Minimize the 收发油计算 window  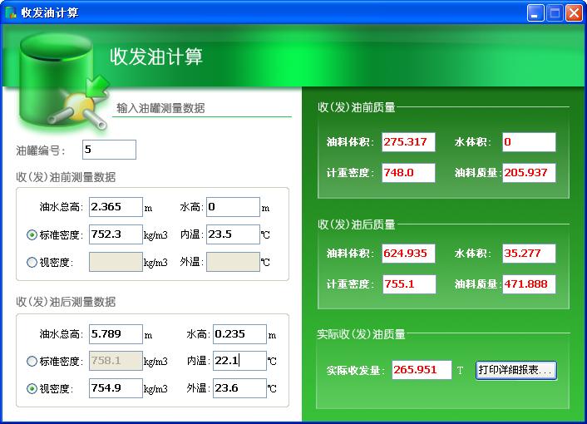(x=535, y=13)
